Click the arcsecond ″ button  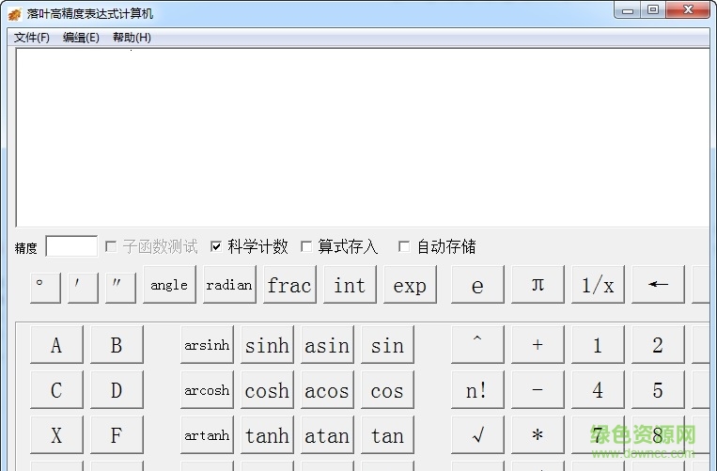point(120,288)
